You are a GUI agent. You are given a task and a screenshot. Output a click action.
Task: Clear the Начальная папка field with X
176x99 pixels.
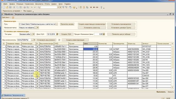(x=38, y=28)
